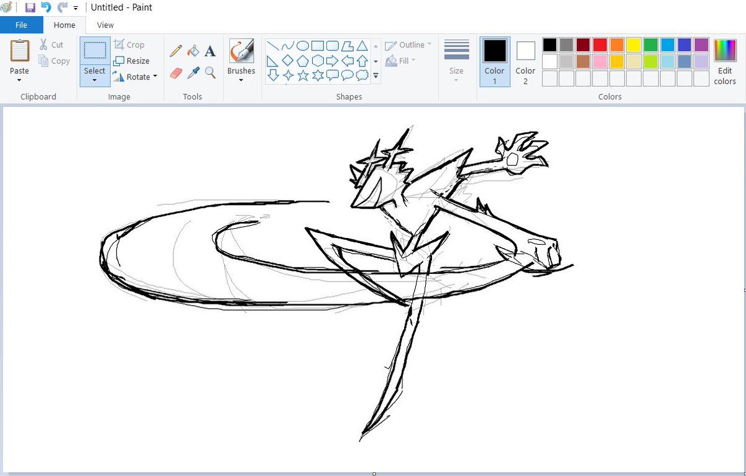Image resolution: width=746 pixels, height=476 pixels.
Task: Open the Paste options dropdown arrow
Action: pyautogui.click(x=19, y=80)
